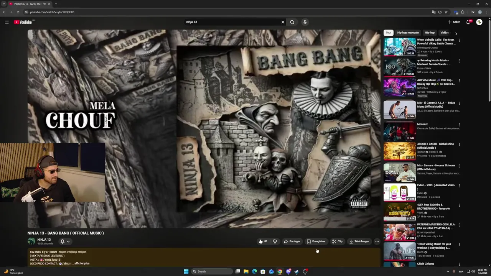Click the #raptn hashtag
The image size is (491, 276).
coord(63,252)
